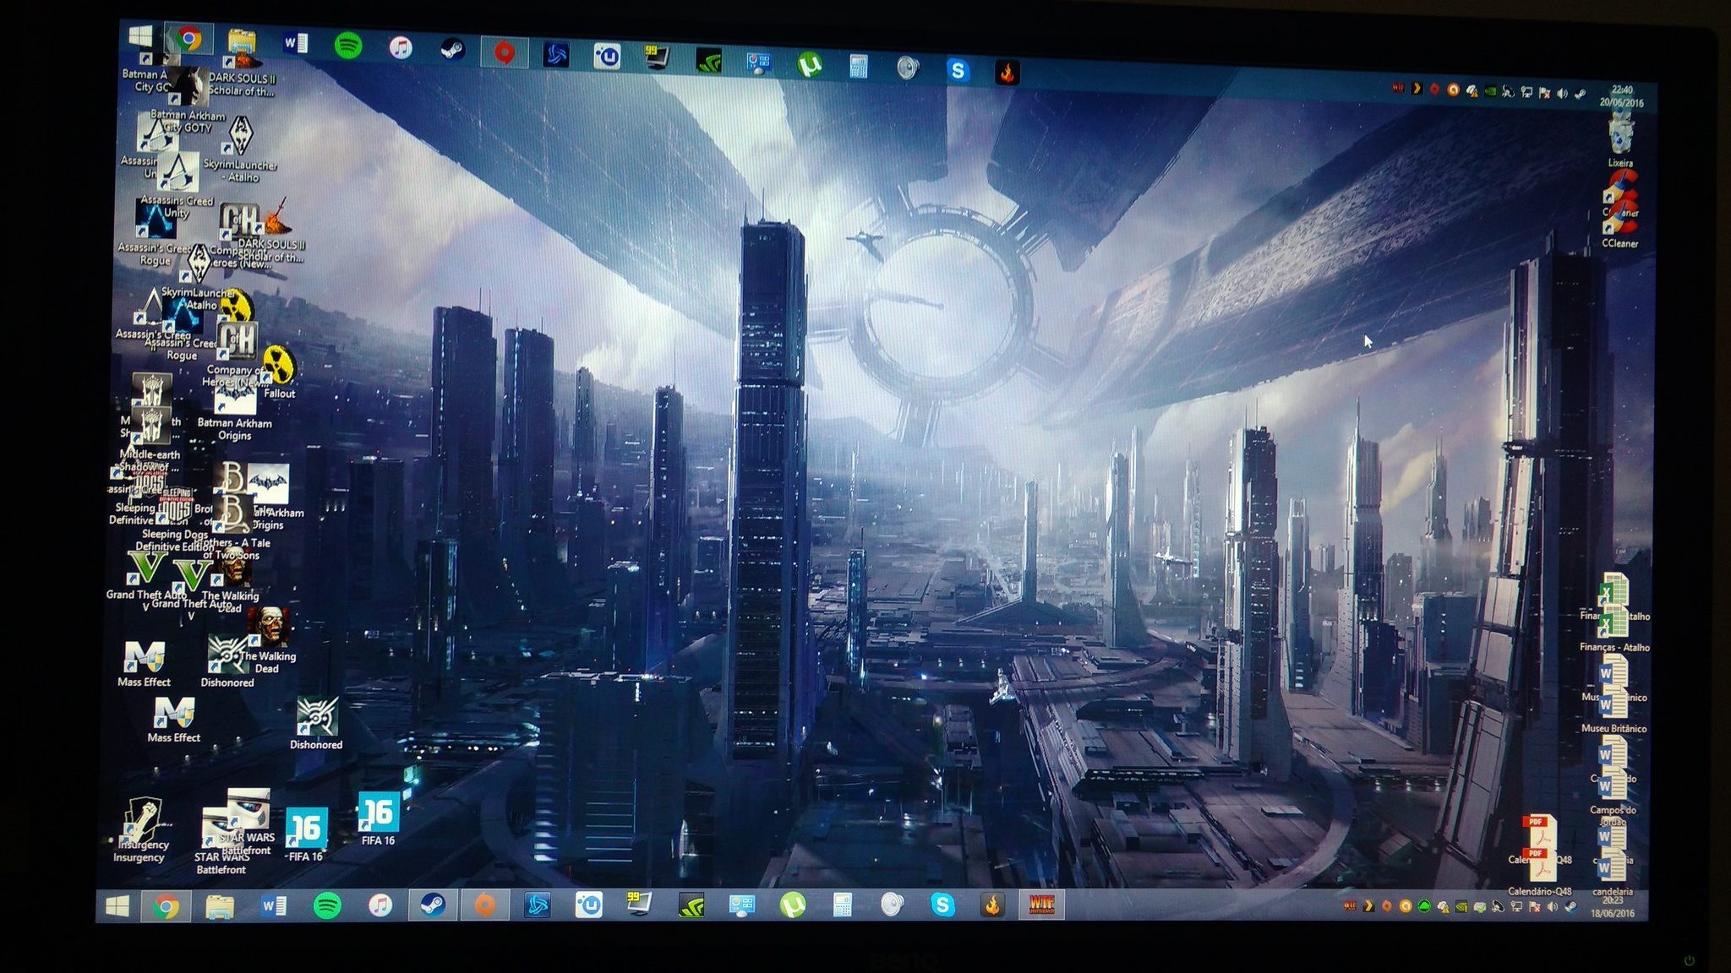Open the Control Panel icon in top taskbar
This screenshot has width=1731, height=973.
coord(758,63)
